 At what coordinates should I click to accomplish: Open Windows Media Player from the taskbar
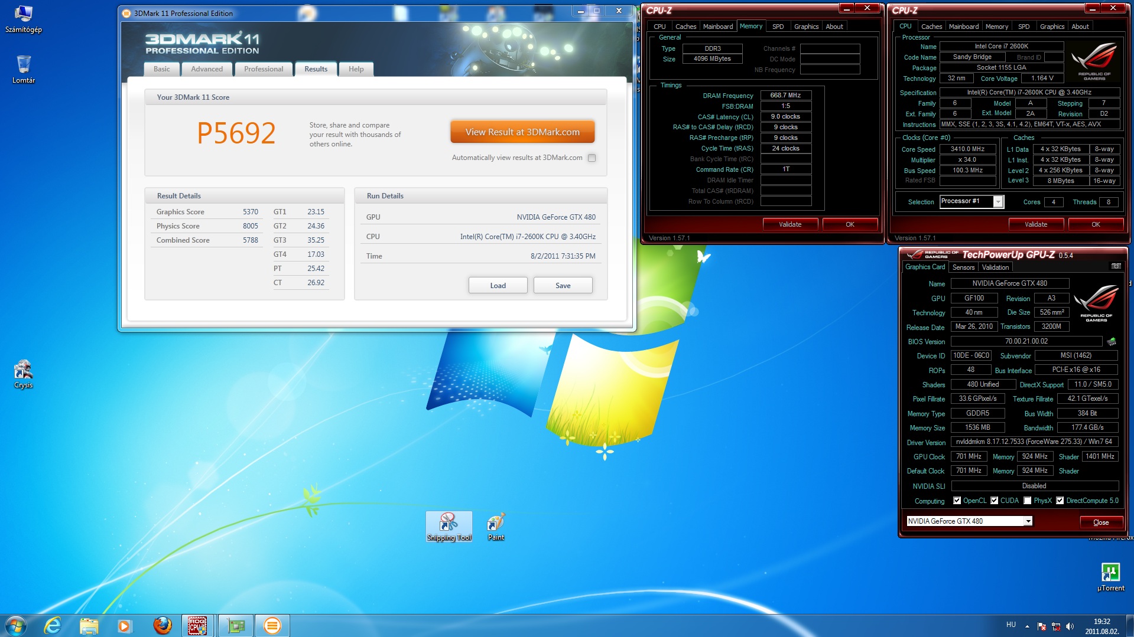(x=125, y=625)
